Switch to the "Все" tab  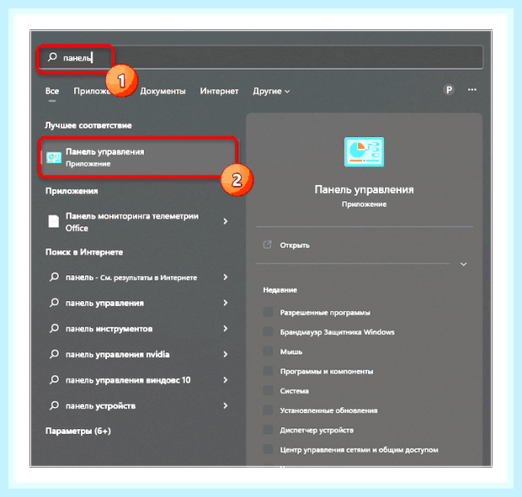tap(52, 91)
